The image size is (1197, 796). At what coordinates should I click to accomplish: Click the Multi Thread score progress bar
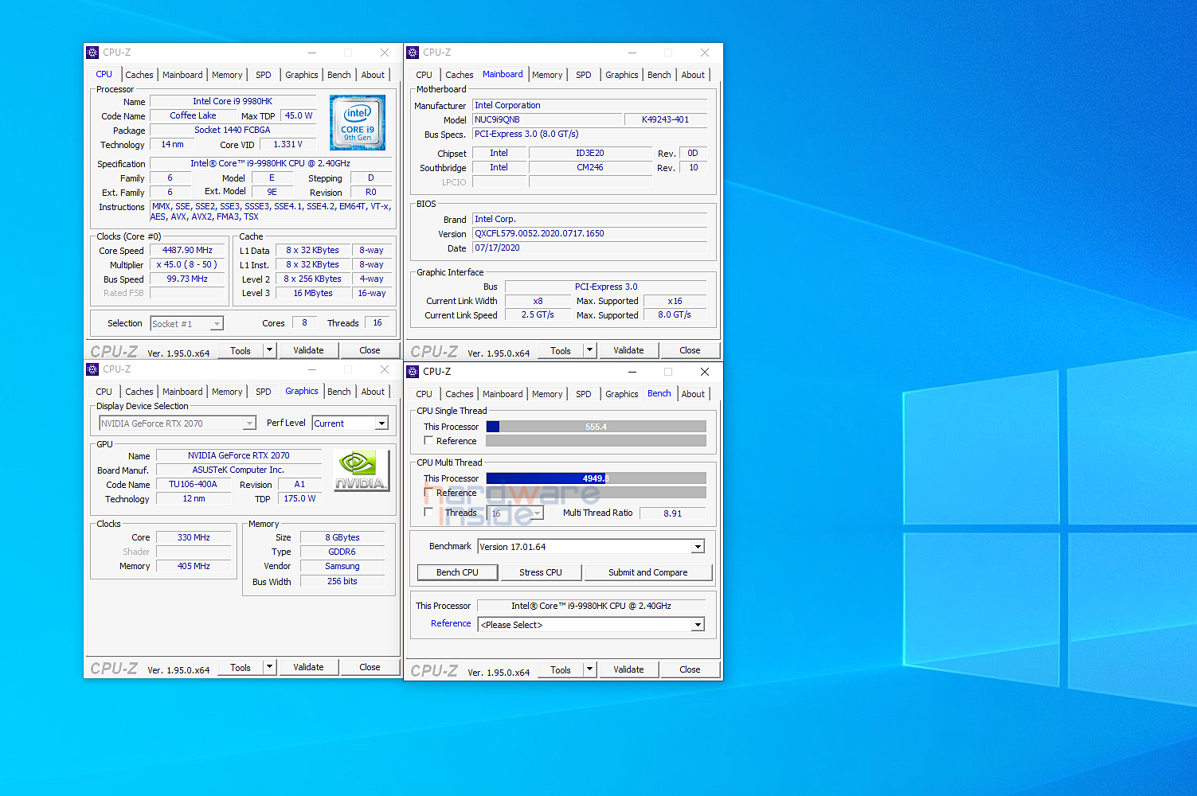tap(596, 478)
